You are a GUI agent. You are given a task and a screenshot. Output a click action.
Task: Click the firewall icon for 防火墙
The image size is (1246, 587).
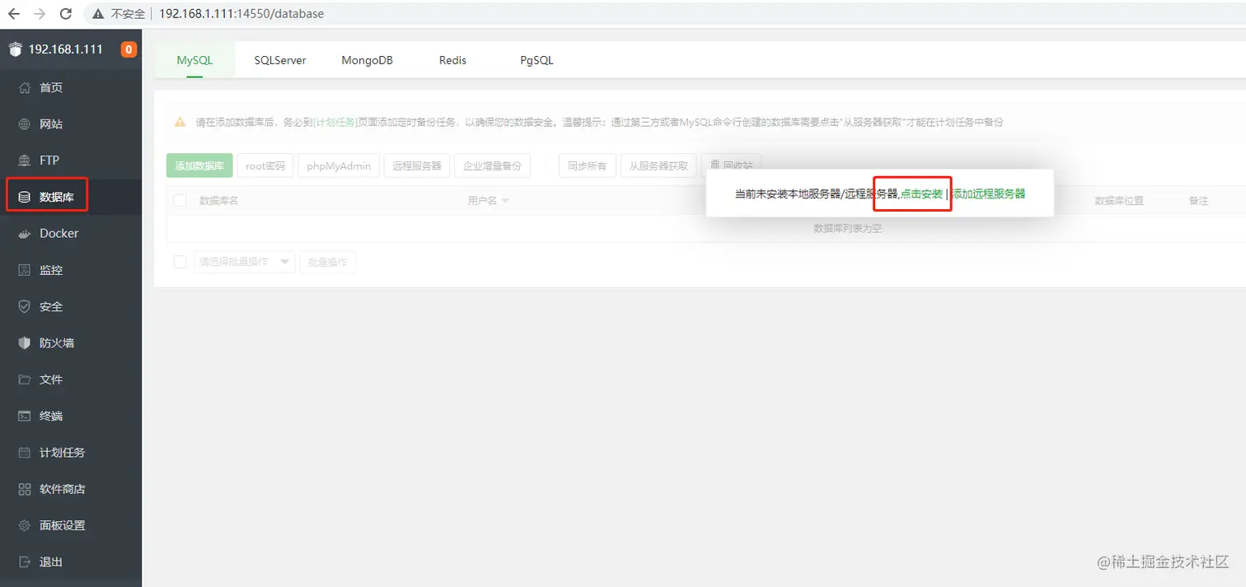coord(25,343)
